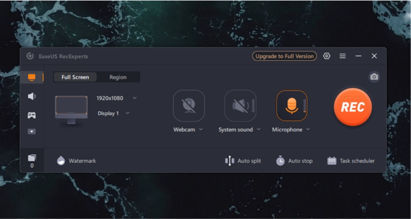The image size is (411, 219).
Task: Minimize the RecExperts window
Action: pyautogui.click(x=358, y=56)
